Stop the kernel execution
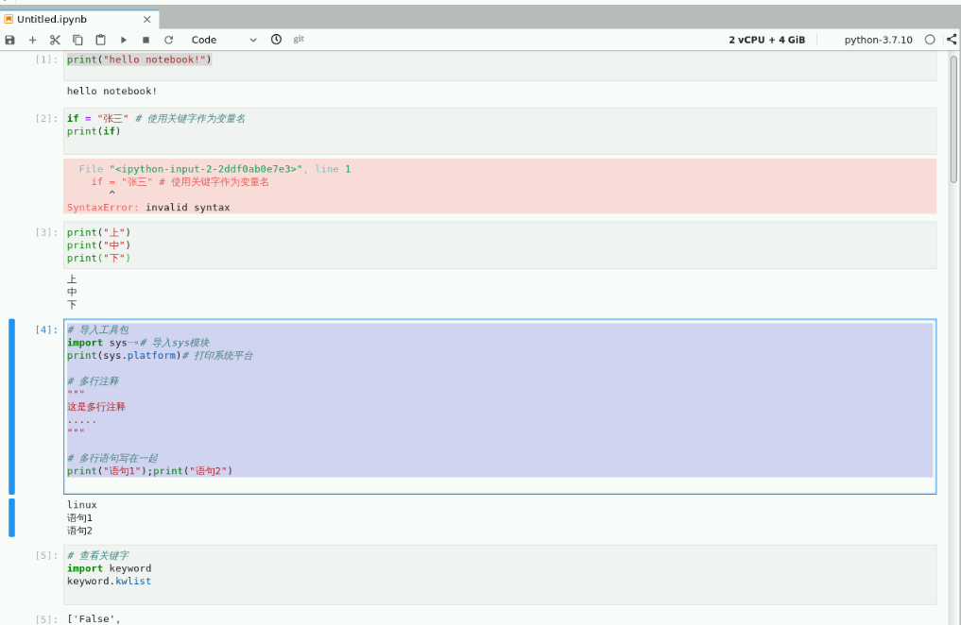961x625 pixels. [x=146, y=40]
